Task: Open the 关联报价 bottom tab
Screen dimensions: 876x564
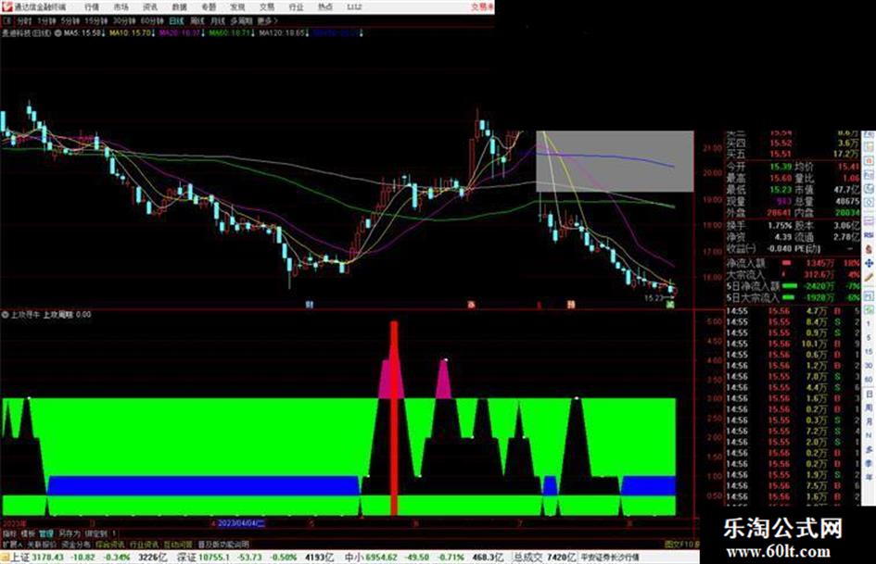Action: pos(42,544)
